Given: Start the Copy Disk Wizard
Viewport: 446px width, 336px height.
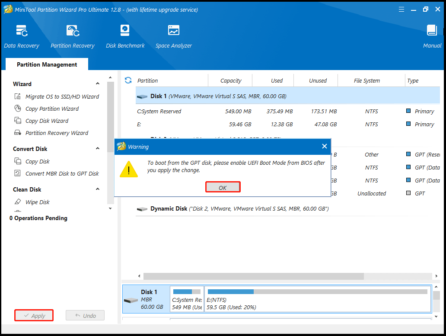Looking at the screenshot, I should 41,121.
